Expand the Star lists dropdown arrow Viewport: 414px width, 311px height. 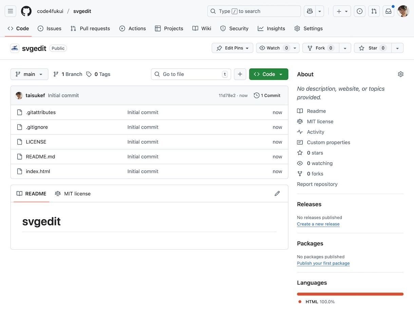(x=397, y=48)
